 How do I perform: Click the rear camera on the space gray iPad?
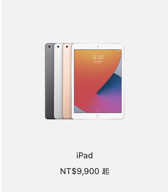pyautogui.click(x=49, y=47)
